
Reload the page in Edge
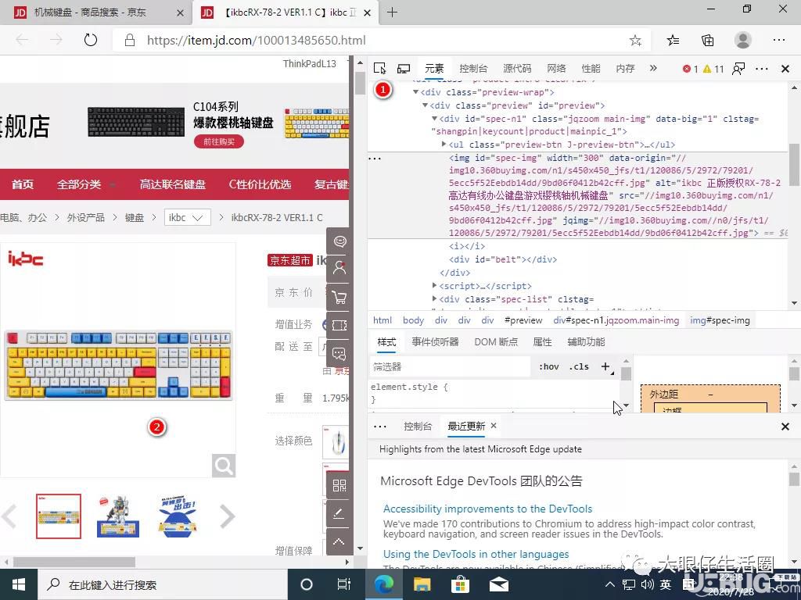click(x=91, y=40)
